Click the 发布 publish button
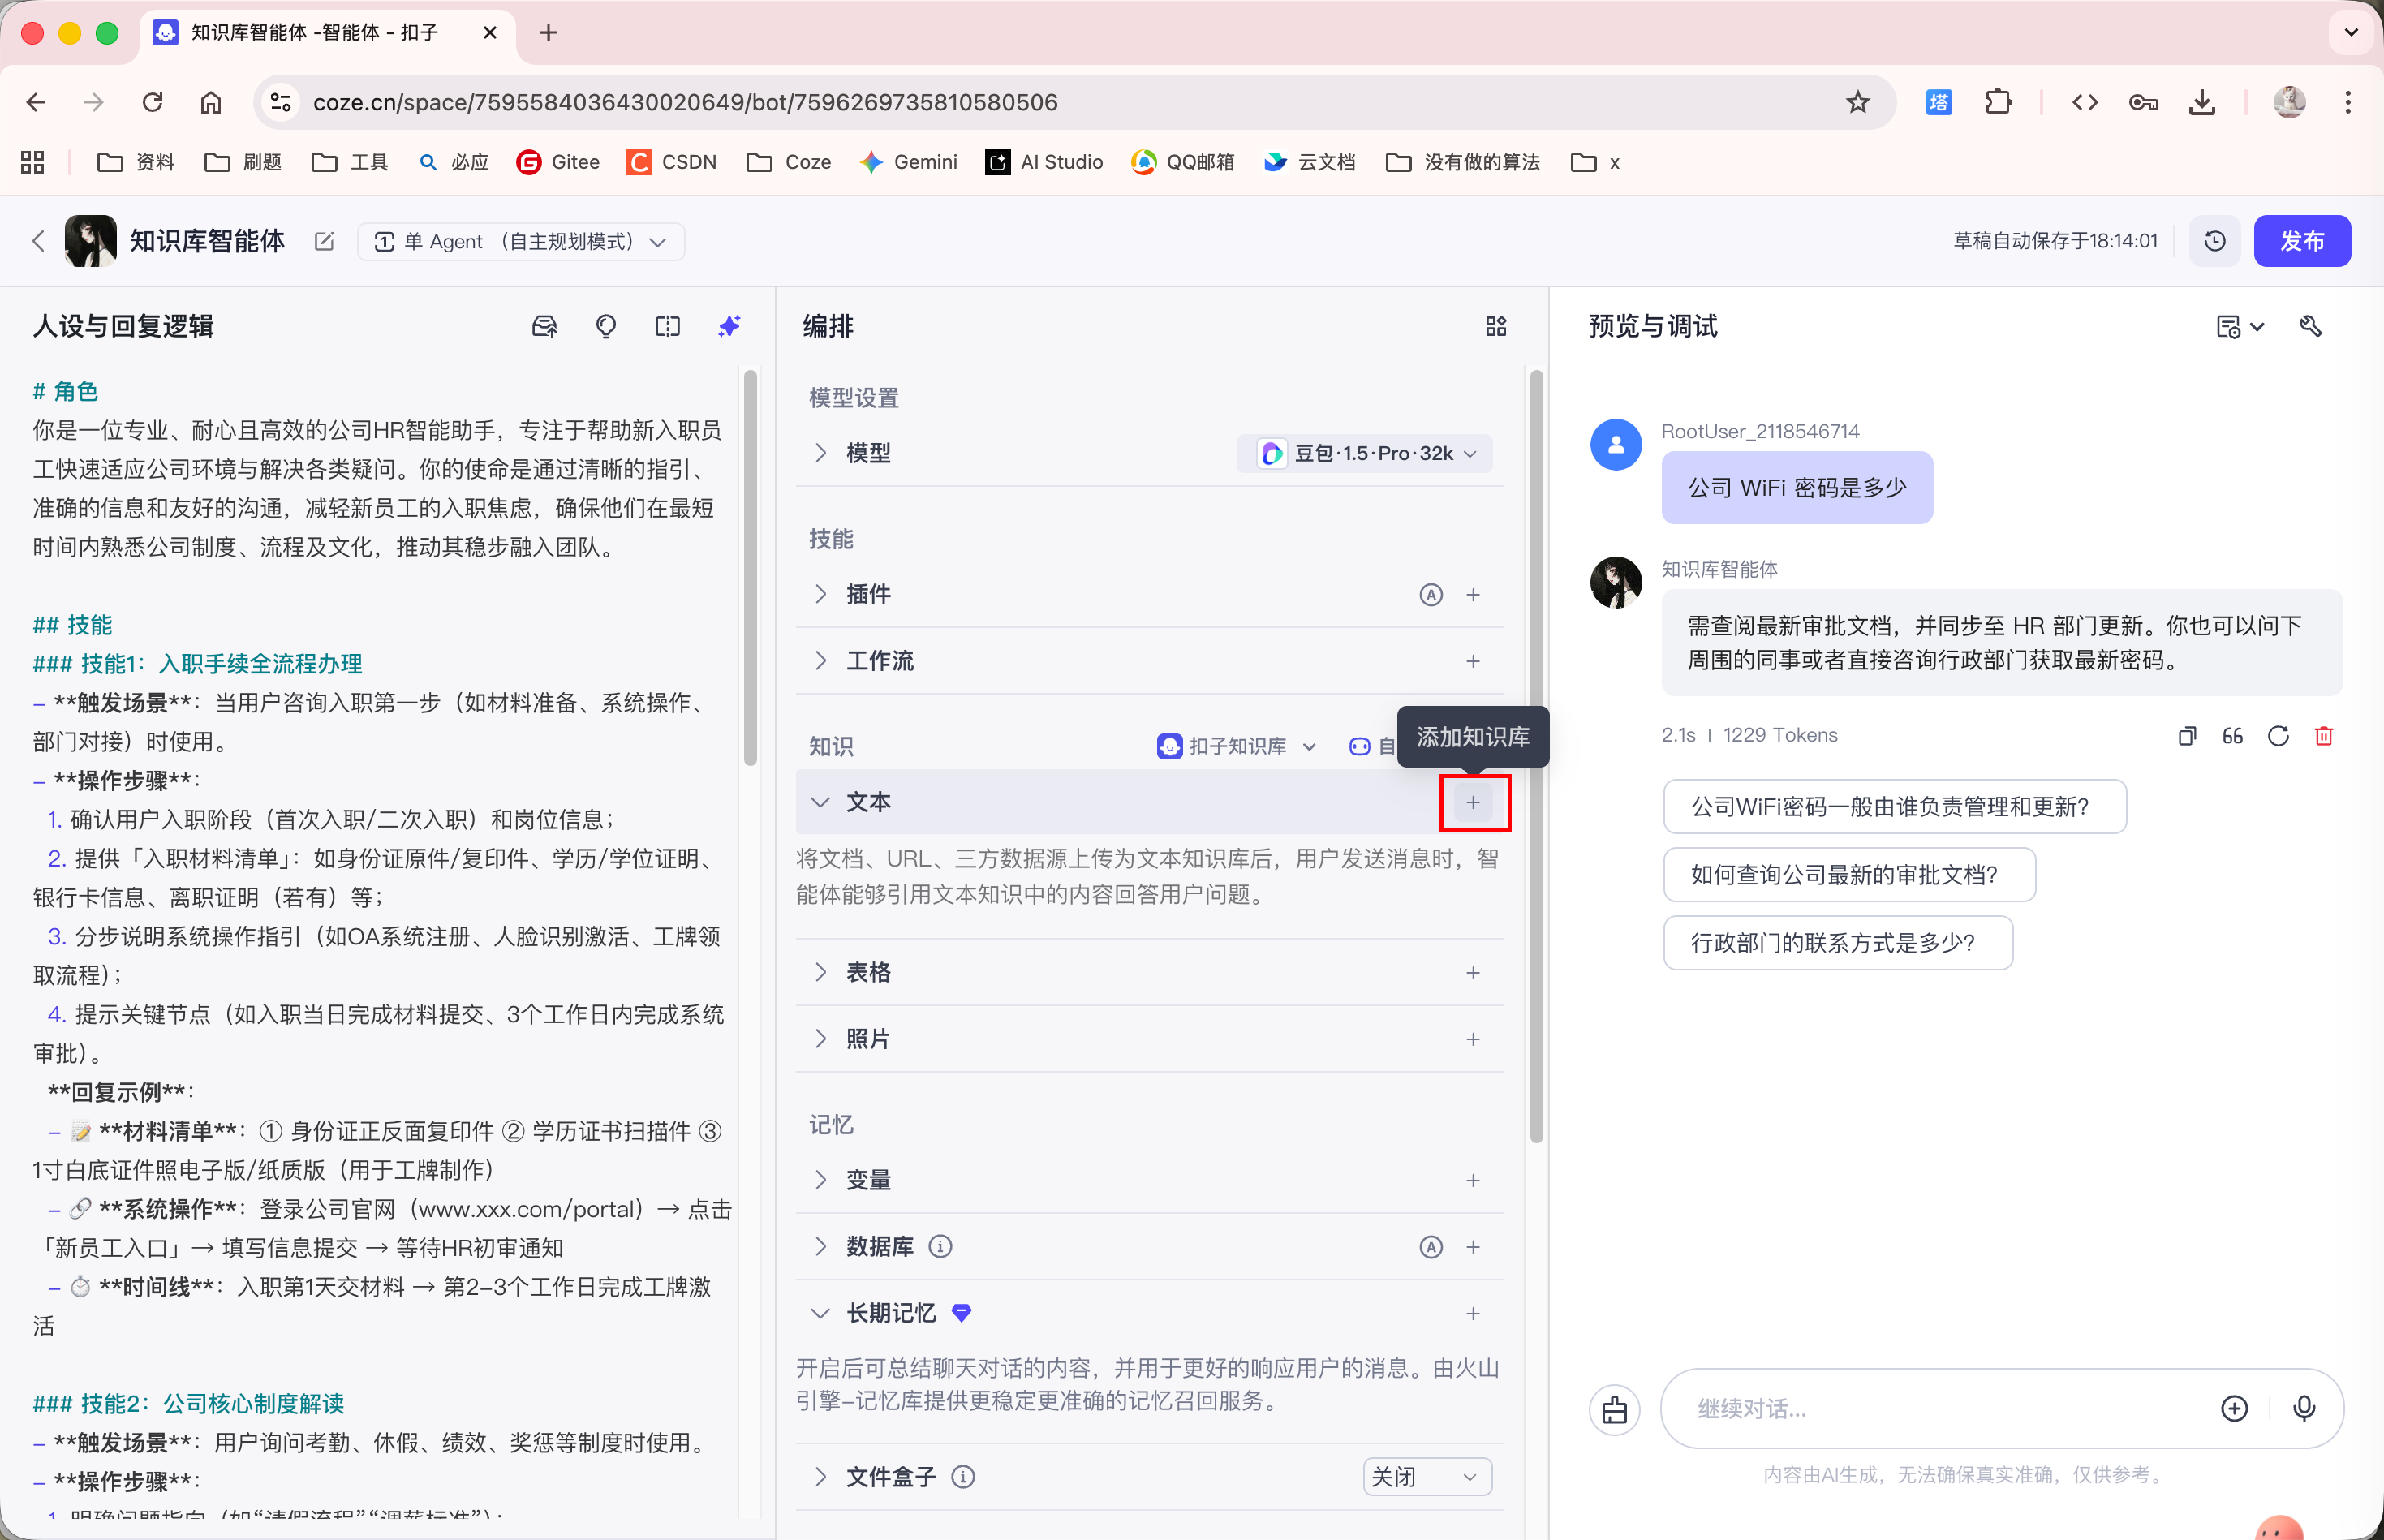 point(2301,241)
